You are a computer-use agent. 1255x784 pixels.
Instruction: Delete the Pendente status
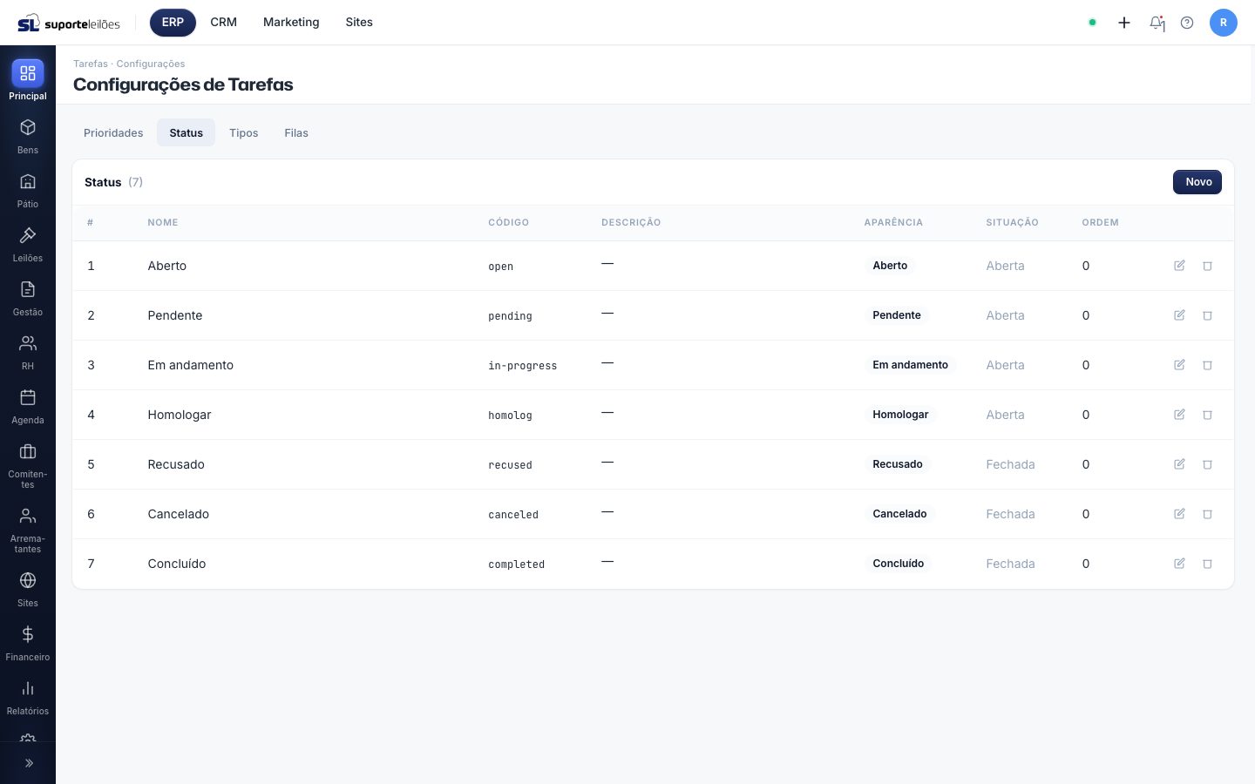pos(1208,315)
